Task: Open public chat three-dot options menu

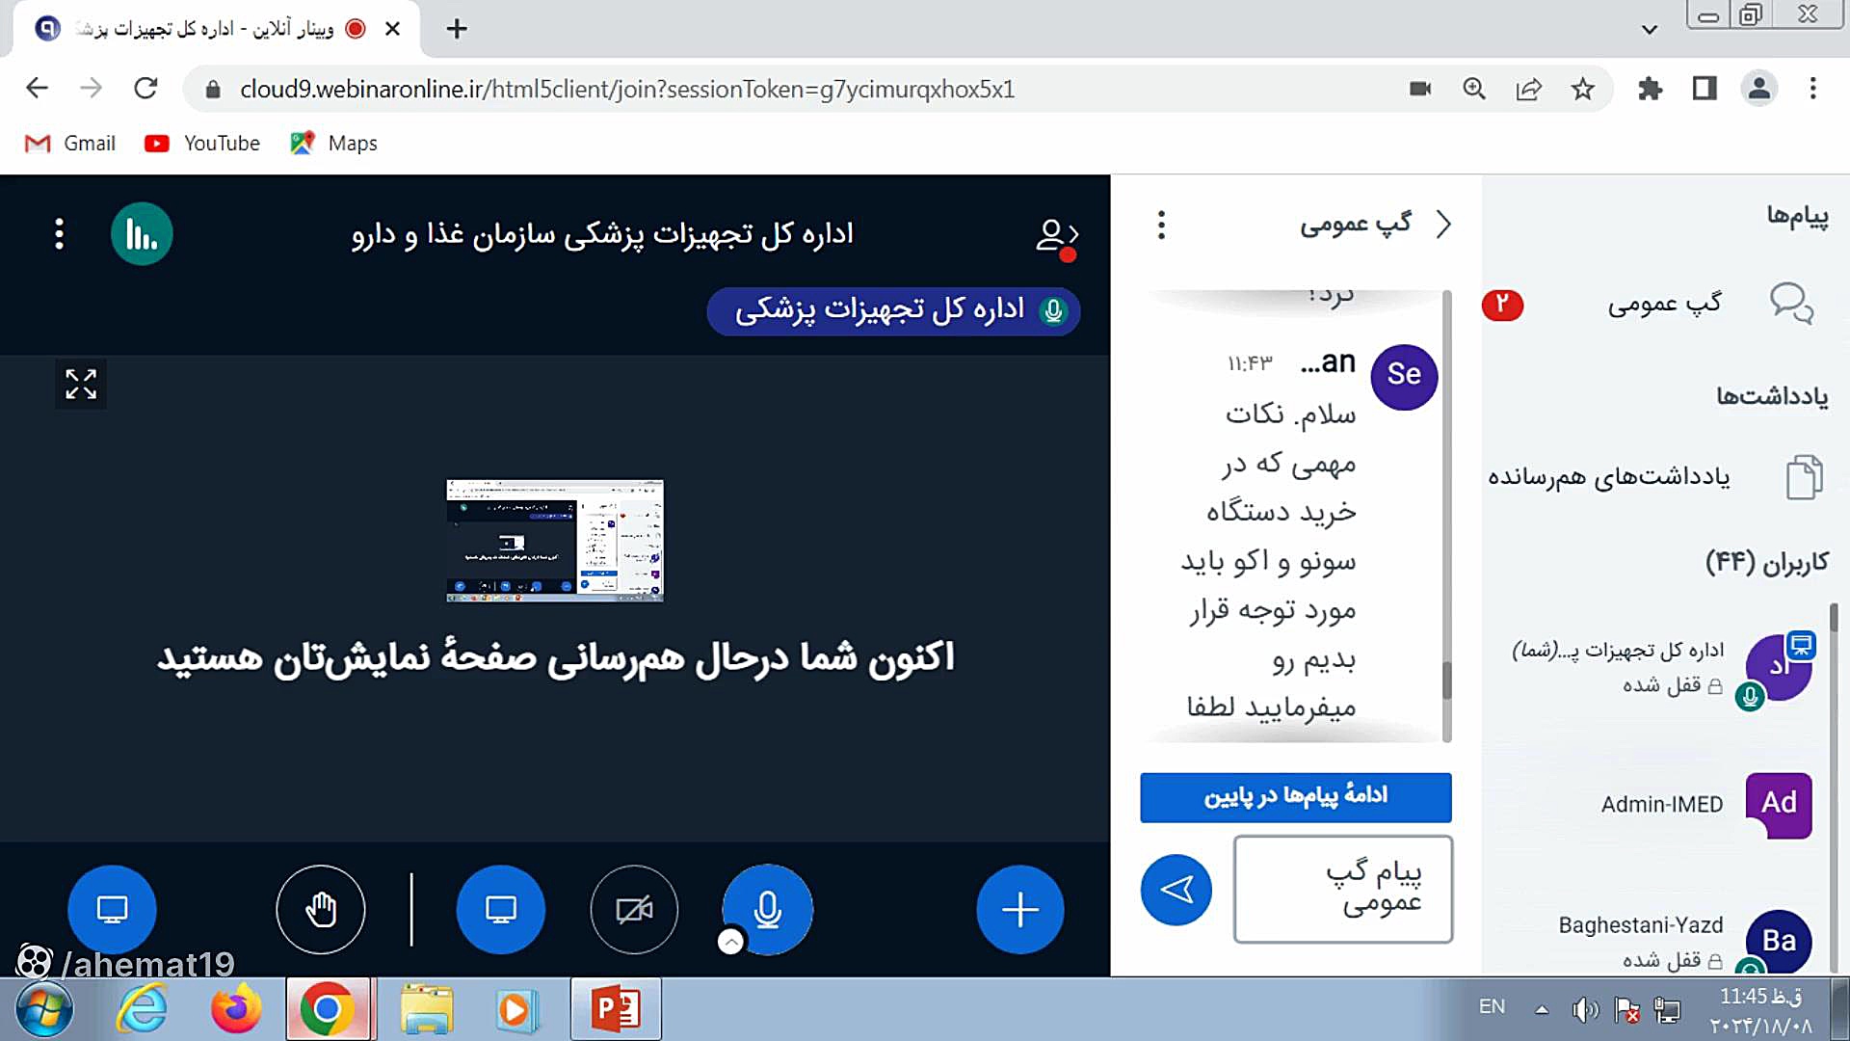Action: (x=1161, y=225)
